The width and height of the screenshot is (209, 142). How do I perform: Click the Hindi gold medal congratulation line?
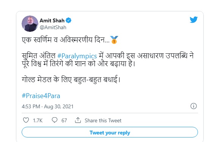pos(71,80)
